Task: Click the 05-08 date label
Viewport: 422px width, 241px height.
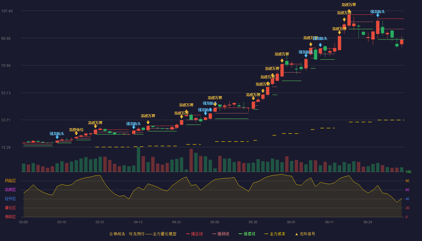Action: pos(215,222)
